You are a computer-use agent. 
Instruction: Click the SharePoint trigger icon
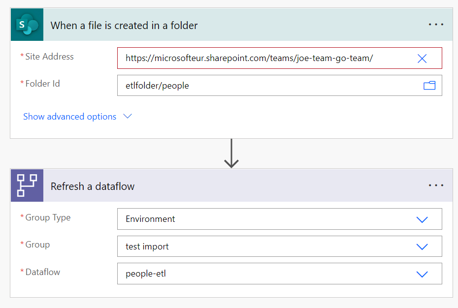pyautogui.click(x=27, y=25)
